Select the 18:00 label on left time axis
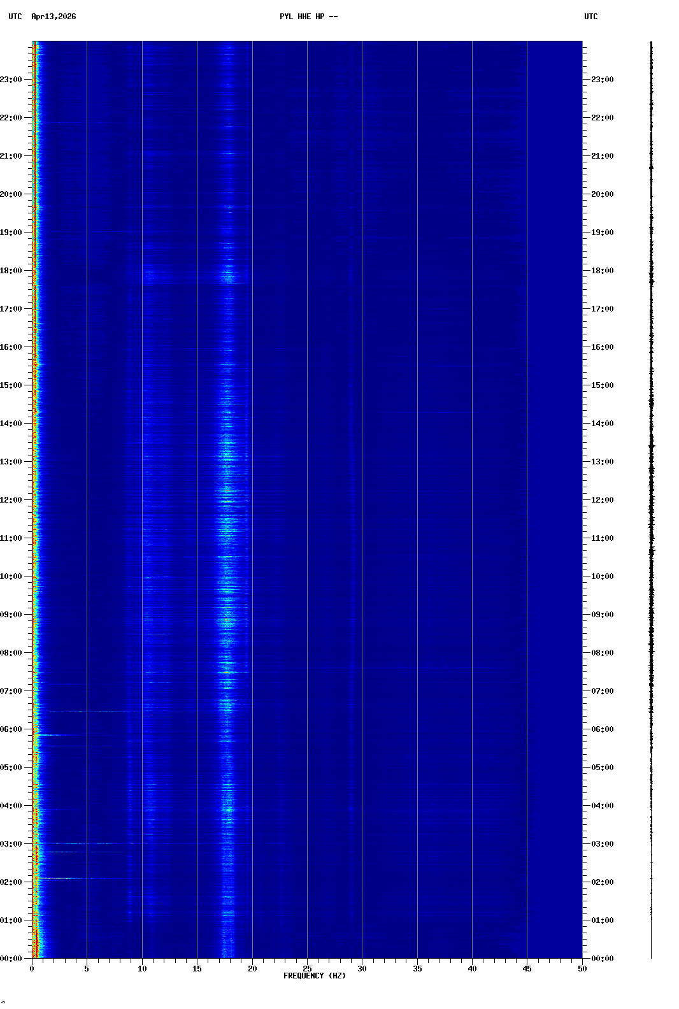This screenshot has height=1009, width=679. (x=11, y=271)
